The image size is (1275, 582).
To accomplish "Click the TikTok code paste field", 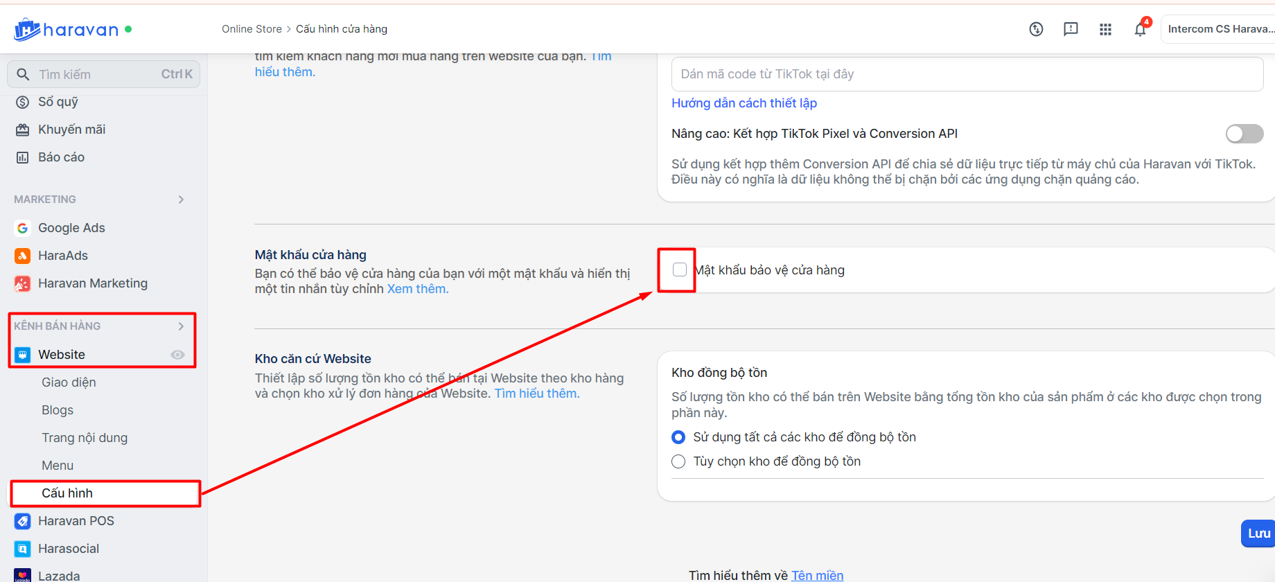I will point(967,74).
